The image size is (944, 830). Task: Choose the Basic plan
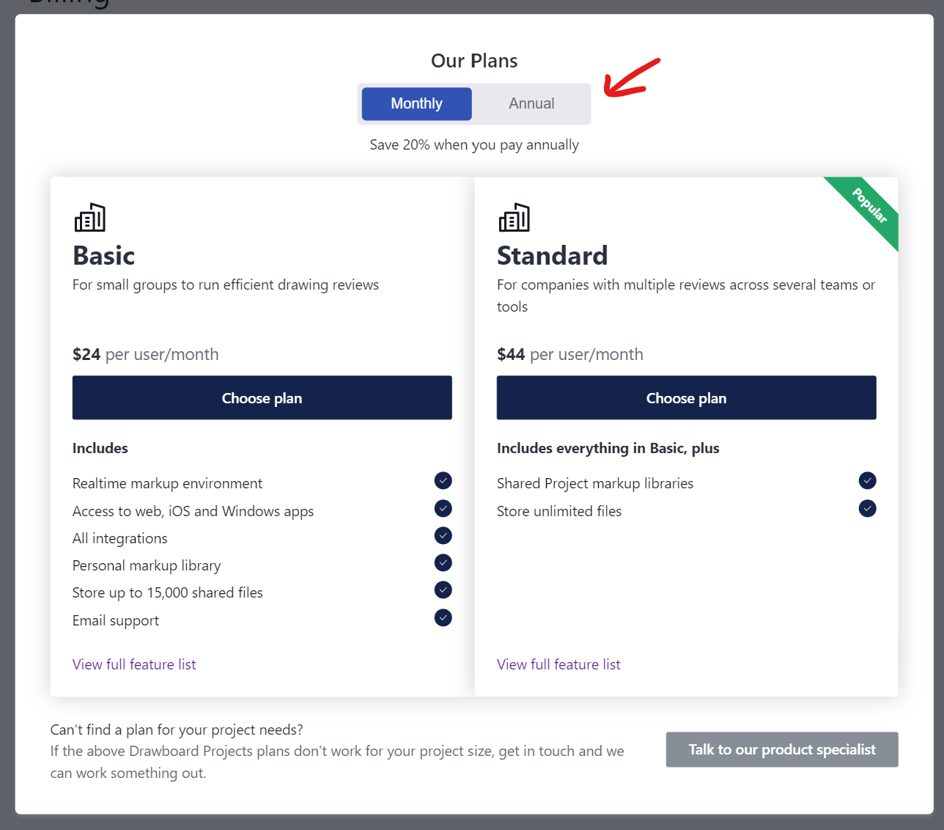pos(262,398)
